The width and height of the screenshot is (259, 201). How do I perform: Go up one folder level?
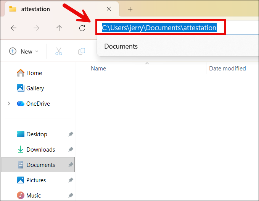pyautogui.click(x=59, y=28)
